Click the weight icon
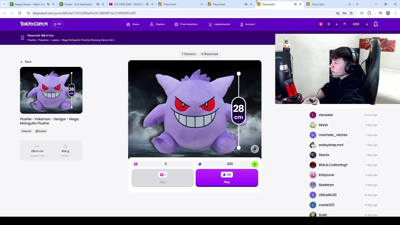 pos(65,146)
